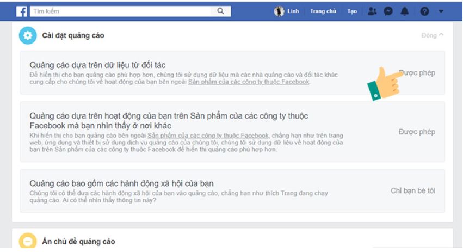This screenshot has height=252, width=463.
Task: Change Được phép for đối tác data ads
Action: click(417, 73)
